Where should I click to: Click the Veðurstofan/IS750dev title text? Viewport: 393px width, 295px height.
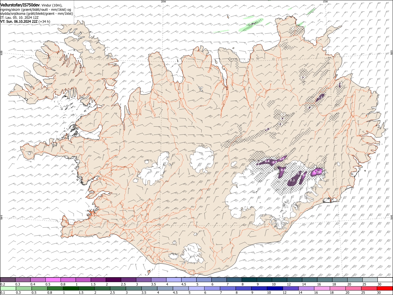click(x=20, y=5)
